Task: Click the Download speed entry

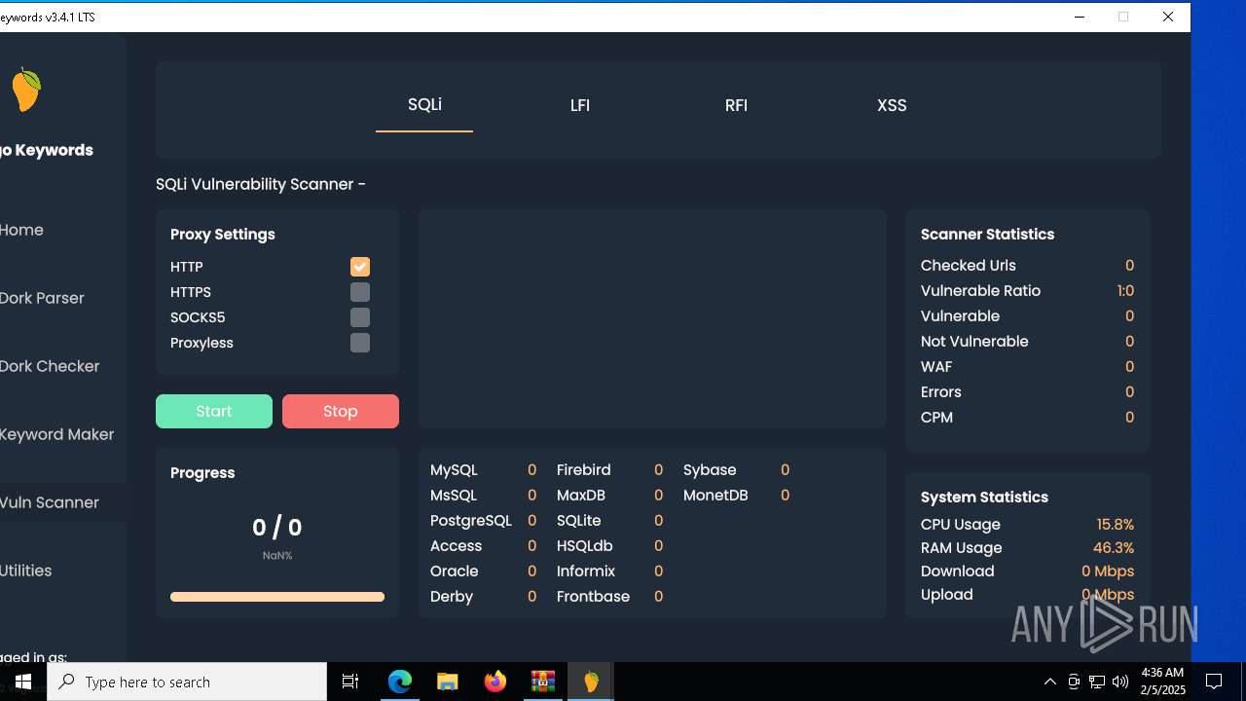Action: (1027, 572)
